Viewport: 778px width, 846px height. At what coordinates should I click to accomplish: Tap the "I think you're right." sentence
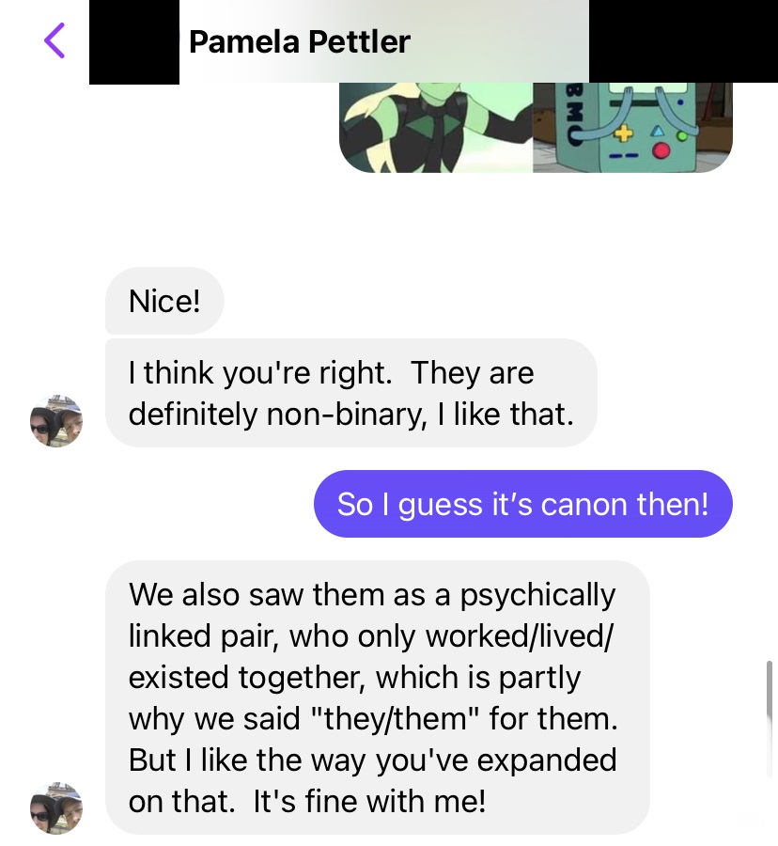coord(260,372)
